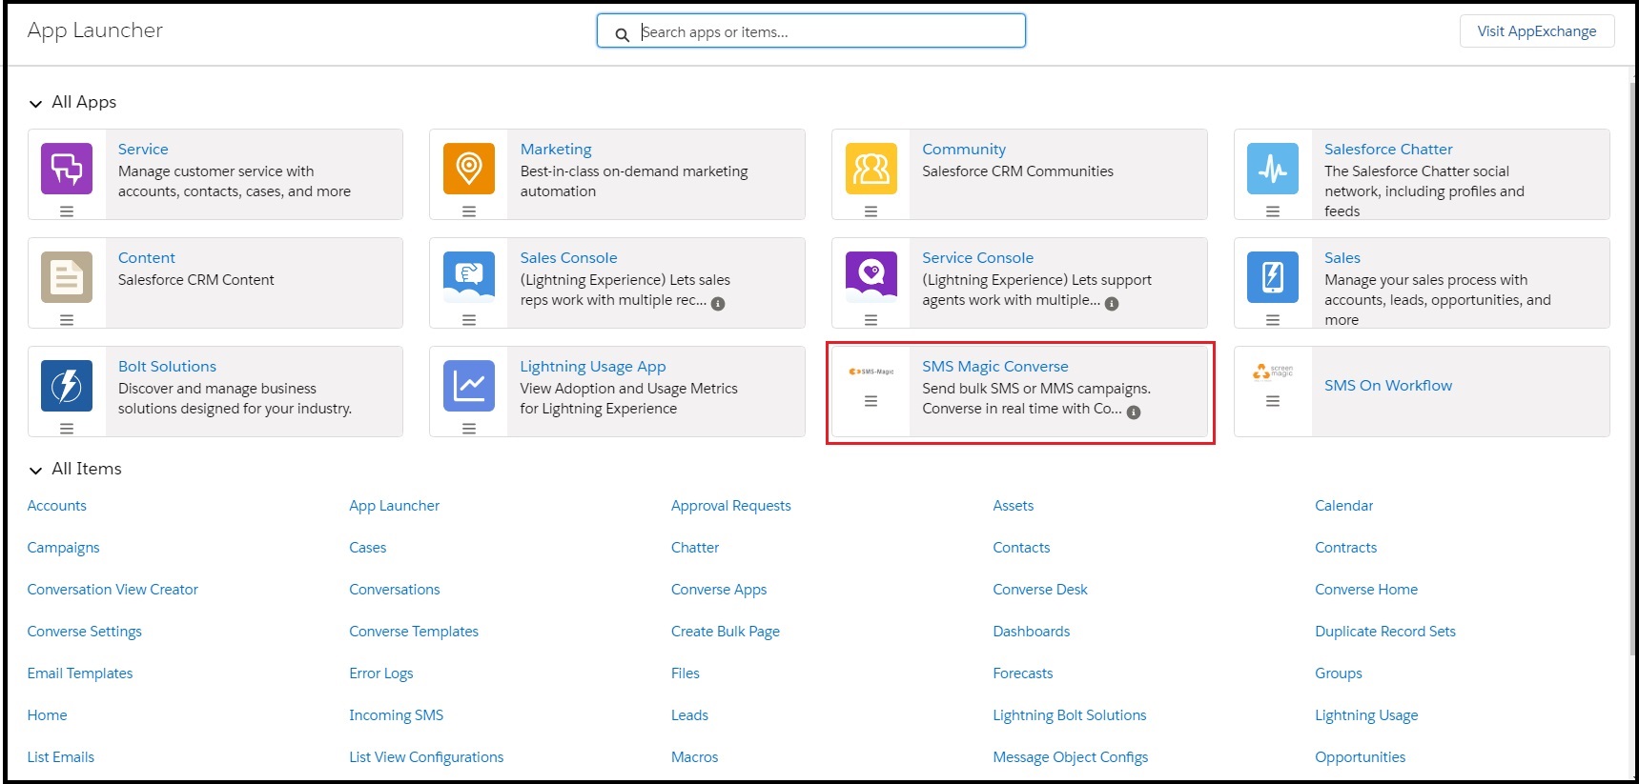Show info for SMS Magic Converse description
This screenshot has width=1639, height=784.
coord(1134,412)
